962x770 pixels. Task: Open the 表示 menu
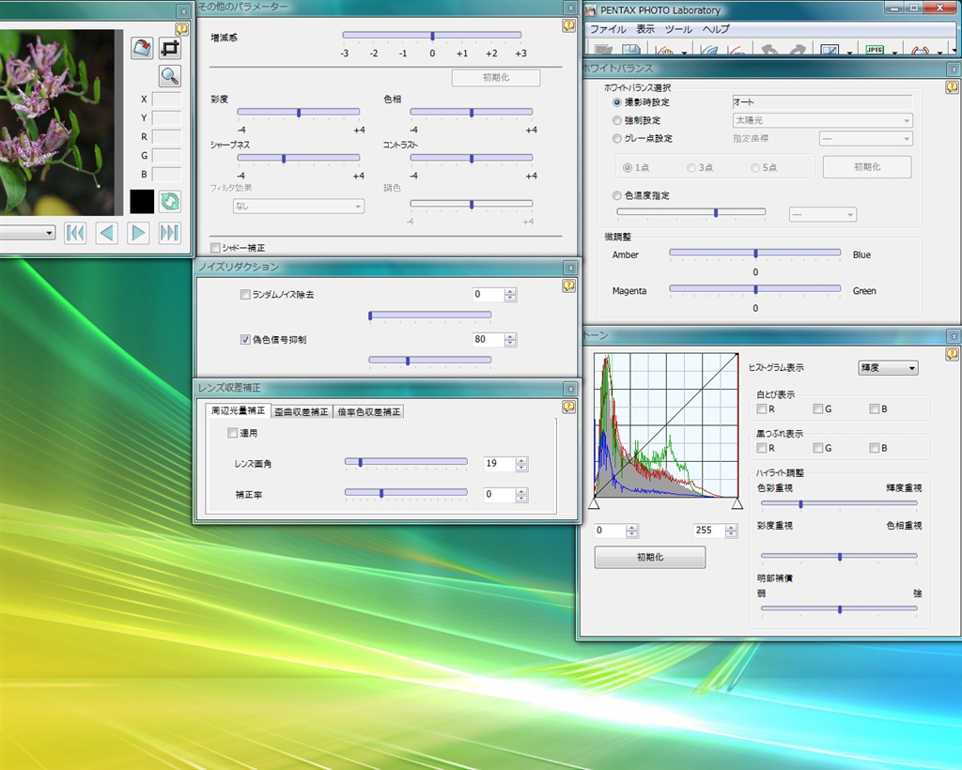644,29
